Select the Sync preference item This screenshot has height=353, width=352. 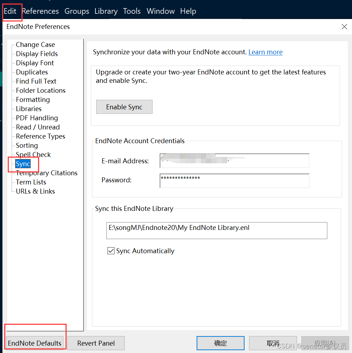[23, 164]
